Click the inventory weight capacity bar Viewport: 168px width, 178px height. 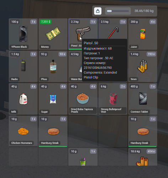tap(118, 11)
